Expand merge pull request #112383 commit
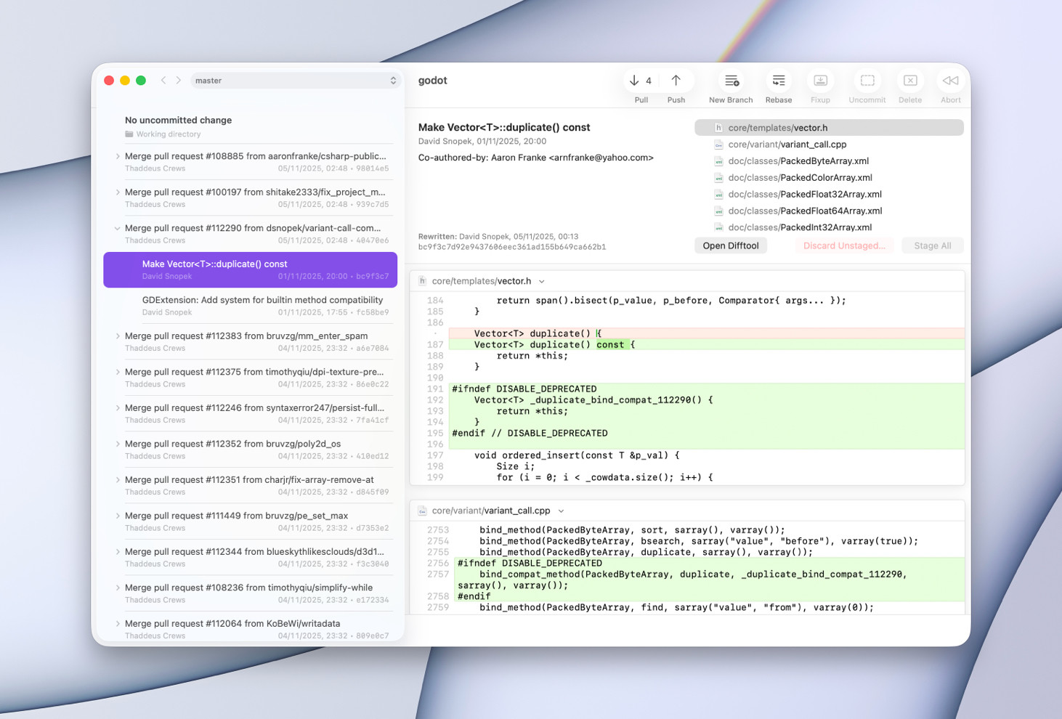 [118, 336]
